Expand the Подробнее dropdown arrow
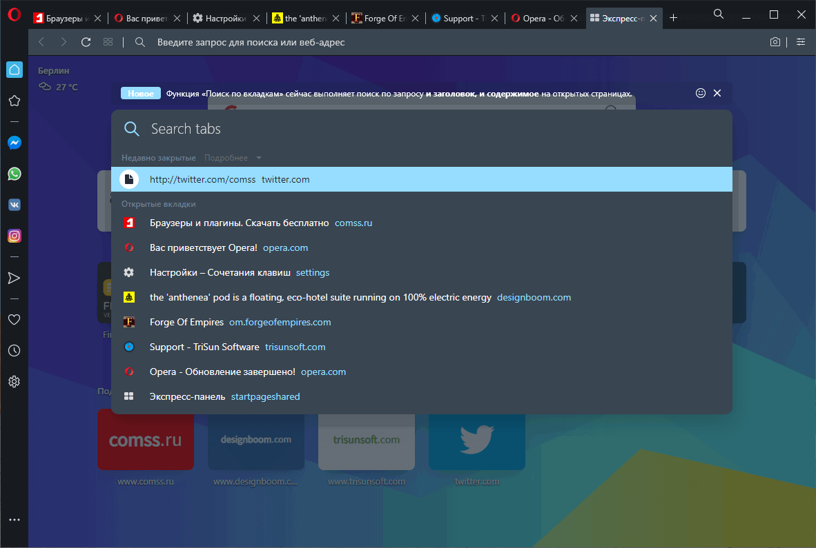816x548 pixels. [259, 158]
